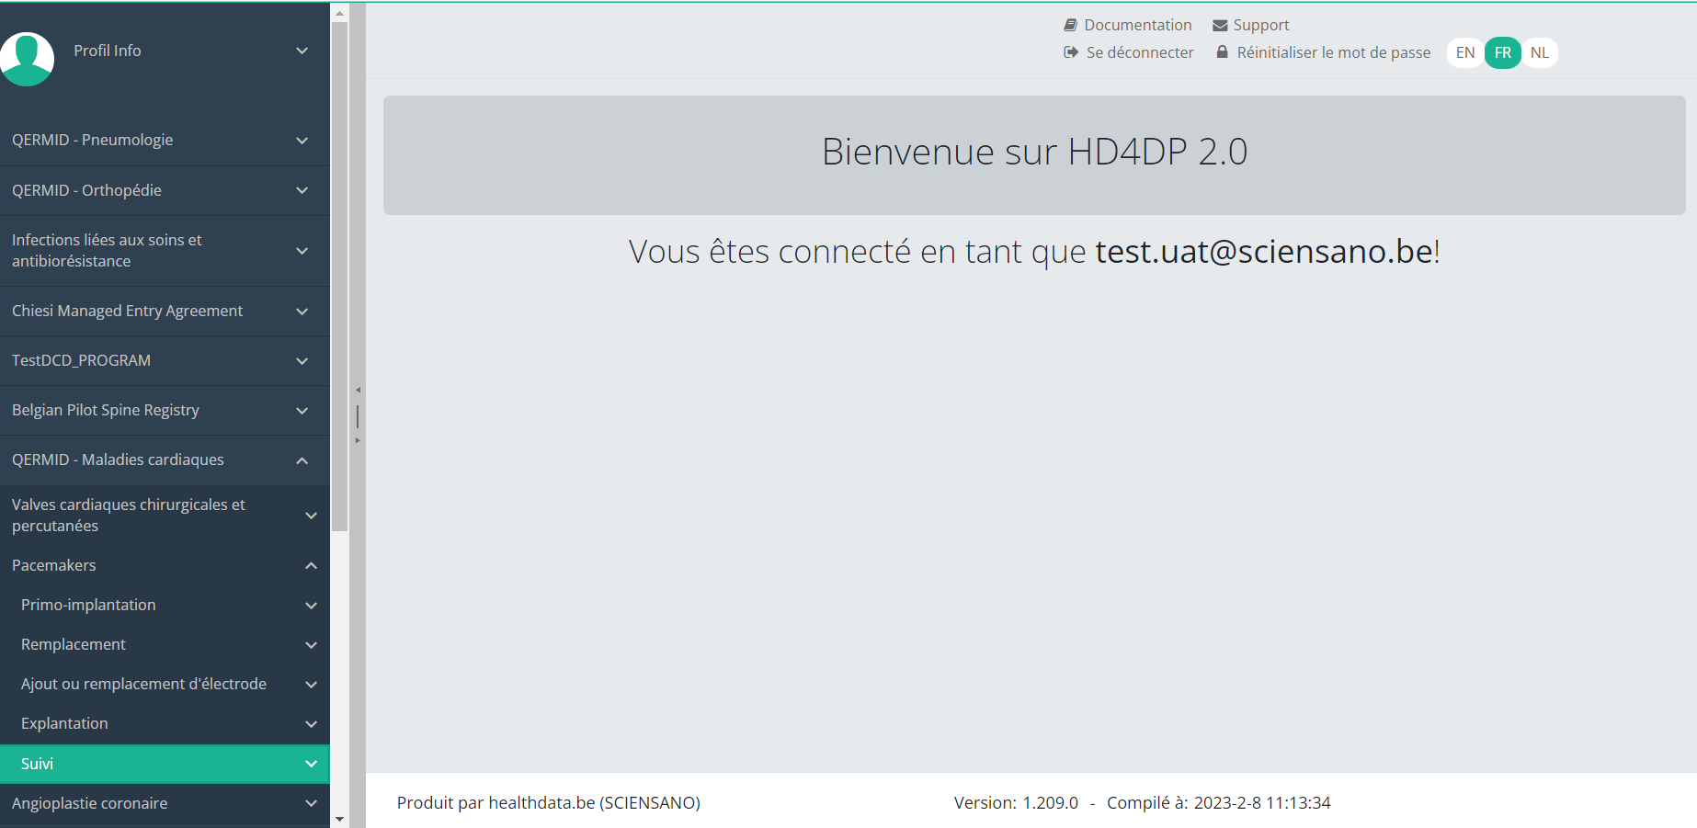The image size is (1697, 828).
Task: Click the sidebar vertical scrollbar thumb
Action: pyautogui.click(x=339, y=276)
